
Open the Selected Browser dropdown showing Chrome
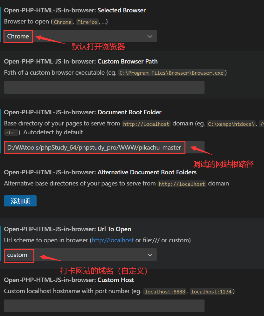point(80,36)
